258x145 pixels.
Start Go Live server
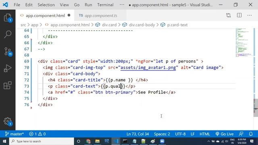pyautogui.click(x=225, y=134)
